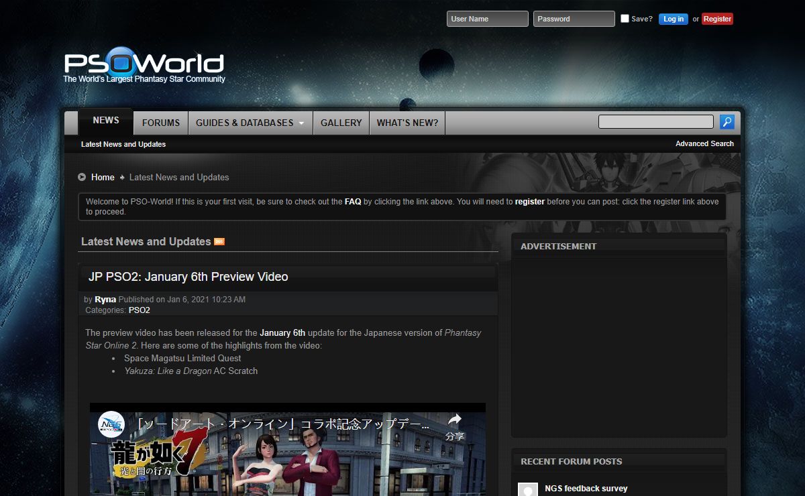The image size is (805, 496).
Task: Select Latest News and Updates submenu link
Action: pyautogui.click(x=123, y=144)
